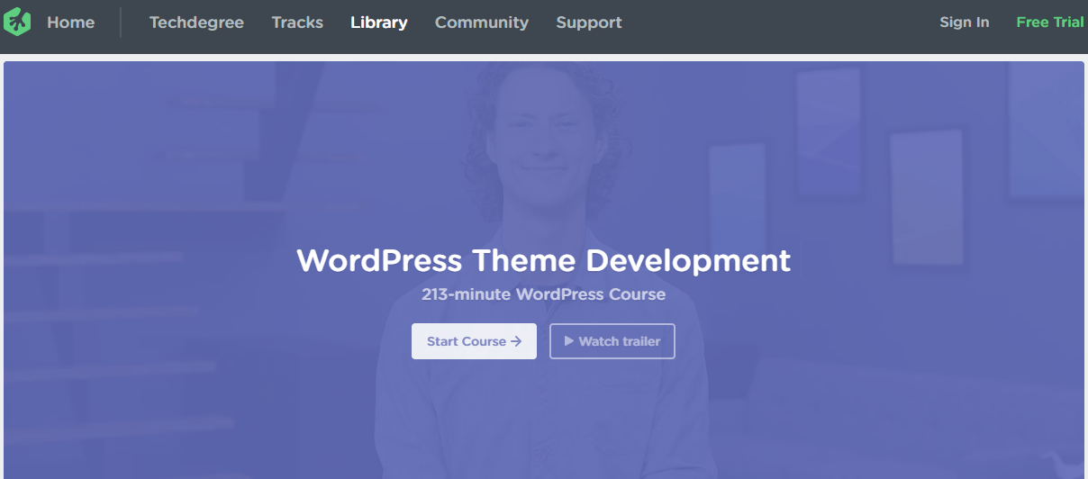Viewport: 1088px width, 479px height.
Task: Click the WordPress Theme Development heading
Action: (x=543, y=260)
